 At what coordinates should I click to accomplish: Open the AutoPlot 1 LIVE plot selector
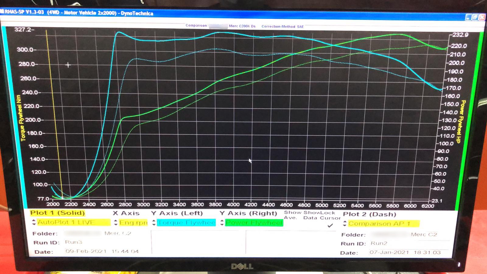73,223
